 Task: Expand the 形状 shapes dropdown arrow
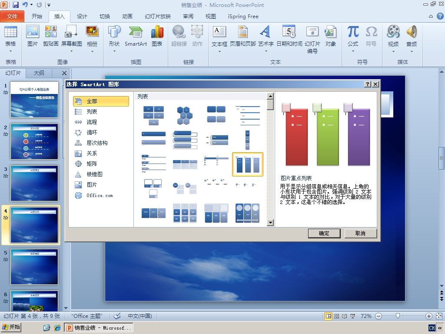(114, 51)
